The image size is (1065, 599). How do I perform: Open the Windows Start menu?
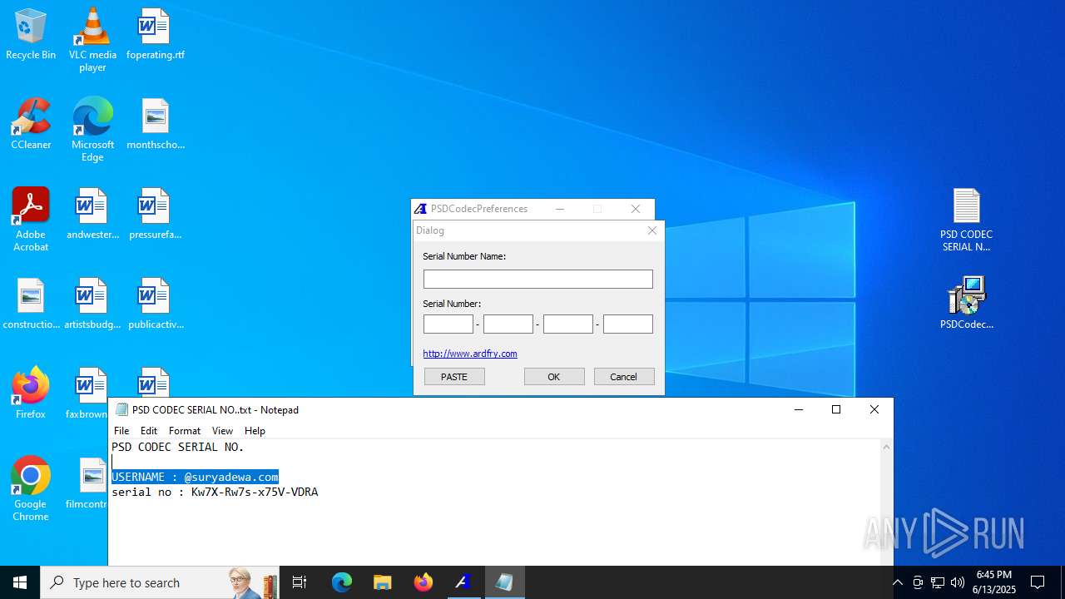click(20, 582)
